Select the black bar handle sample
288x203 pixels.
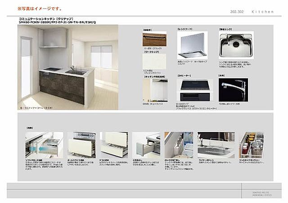[x=154, y=39]
